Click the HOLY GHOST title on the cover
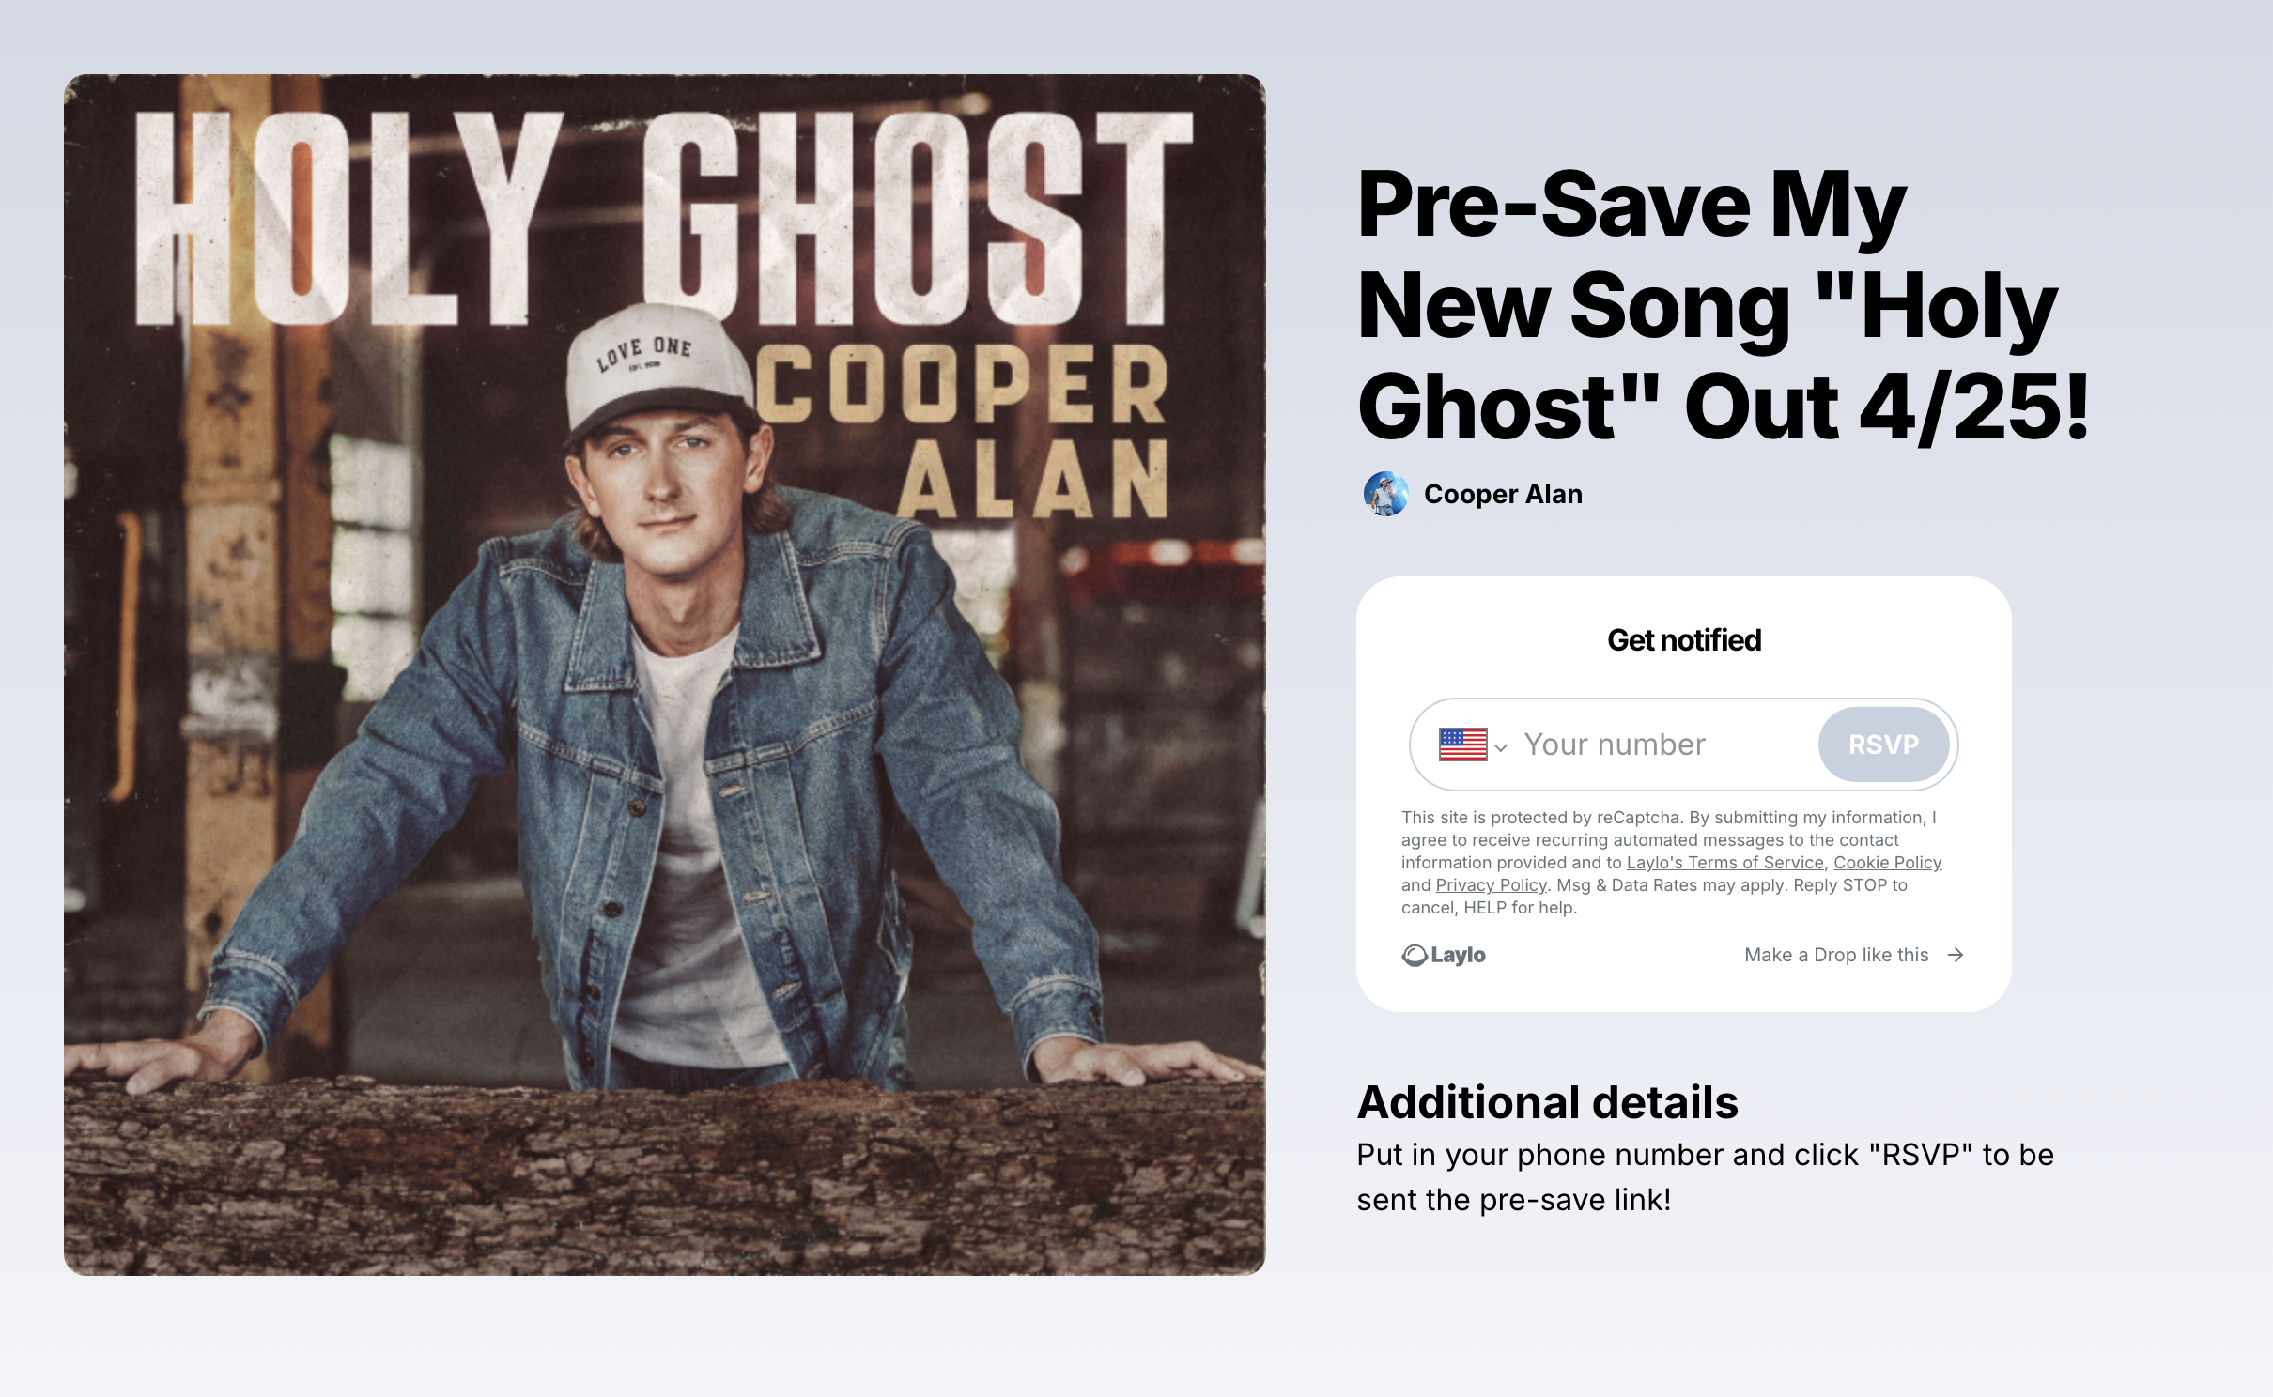Screen dimensions: 2273x1397 664,219
